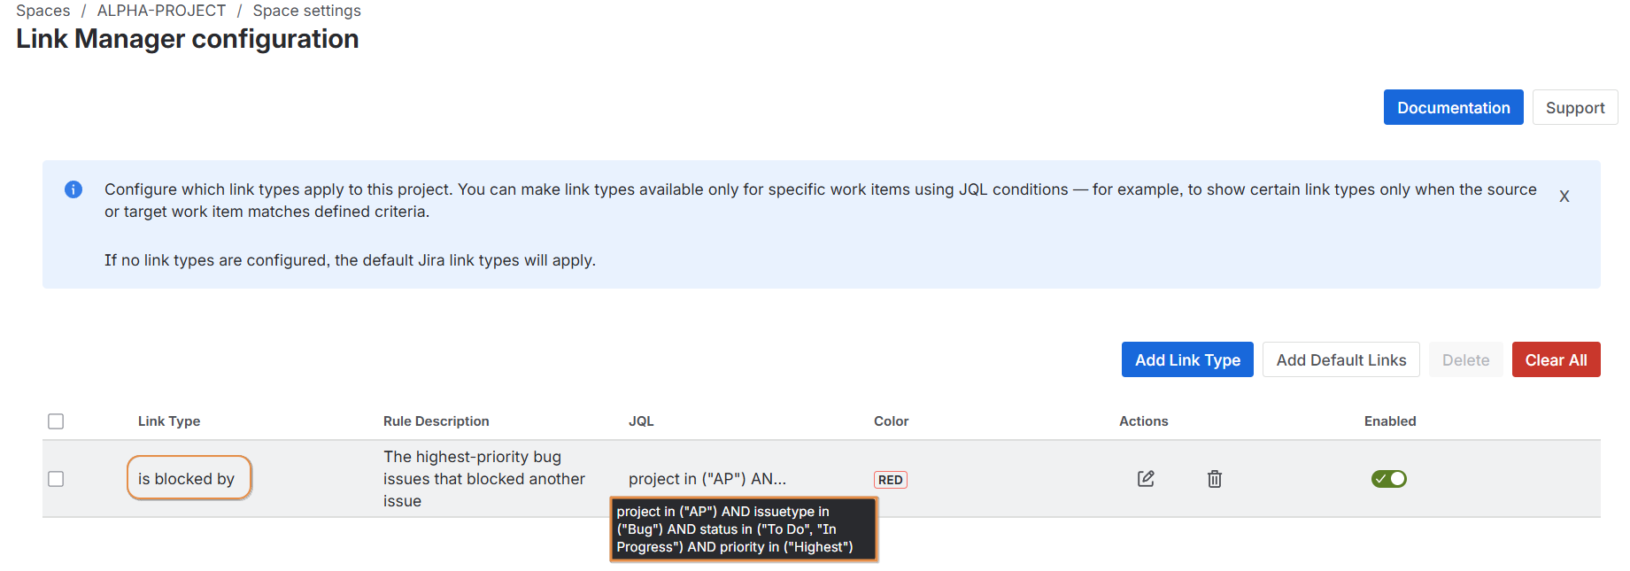Click the greyed-out Delete button
Image resolution: width=1630 pixels, height=571 pixels.
[1465, 360]
